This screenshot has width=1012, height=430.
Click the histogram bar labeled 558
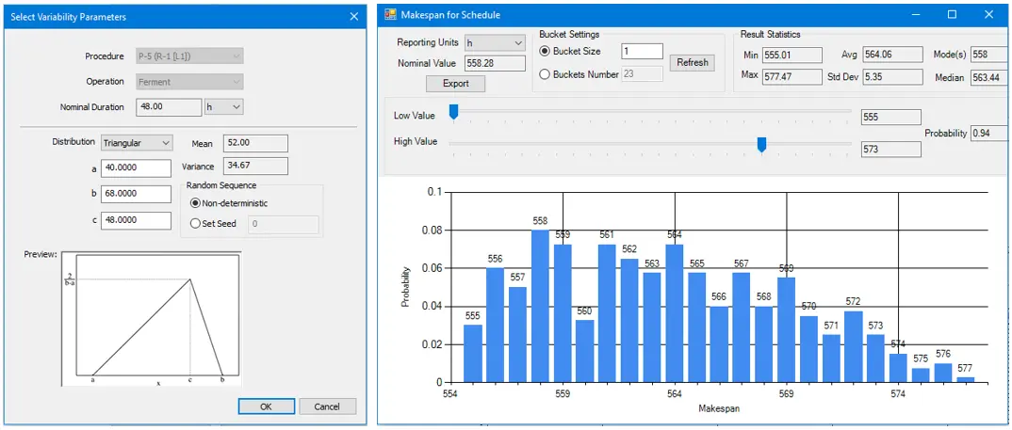click(x=540, y=306)
